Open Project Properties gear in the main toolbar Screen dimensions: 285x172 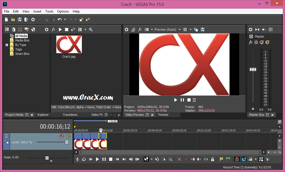(x=33, y=19)
